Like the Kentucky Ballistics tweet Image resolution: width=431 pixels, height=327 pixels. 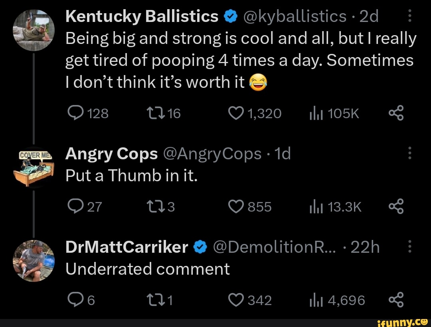click(x=235, y=114)
